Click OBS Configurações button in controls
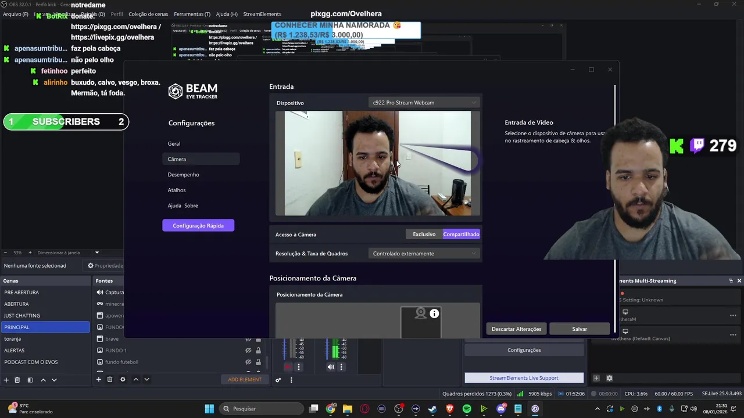Image resolution: width=744 pixels, height=418 pixels. (x=524, y=350)
